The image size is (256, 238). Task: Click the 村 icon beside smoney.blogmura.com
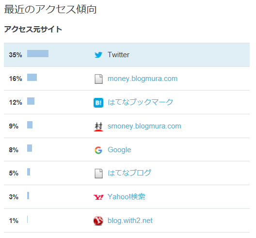[x=98, y=127]
